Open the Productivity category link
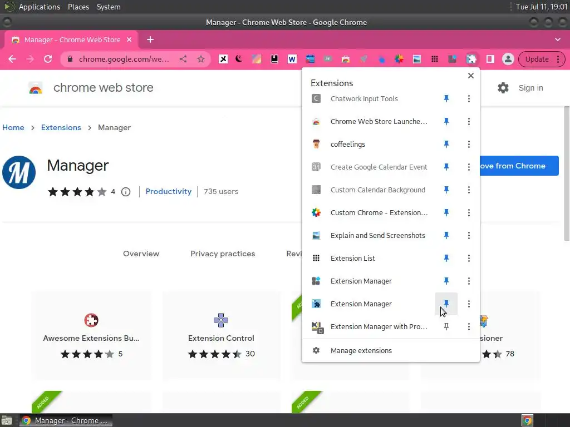 pyautogui.click(x=168, y=191)
